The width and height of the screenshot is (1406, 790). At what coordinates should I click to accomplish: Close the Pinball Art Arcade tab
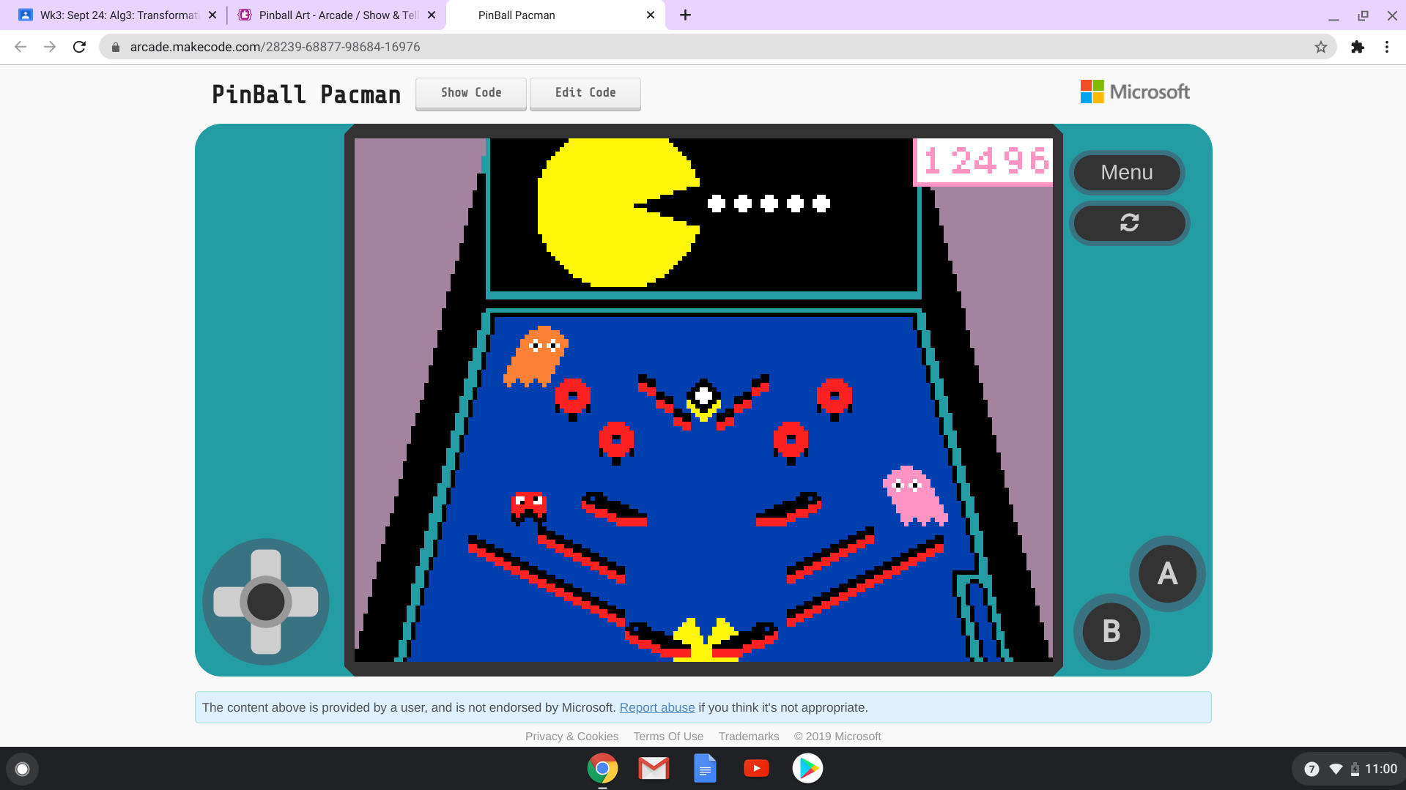[432, 15]
